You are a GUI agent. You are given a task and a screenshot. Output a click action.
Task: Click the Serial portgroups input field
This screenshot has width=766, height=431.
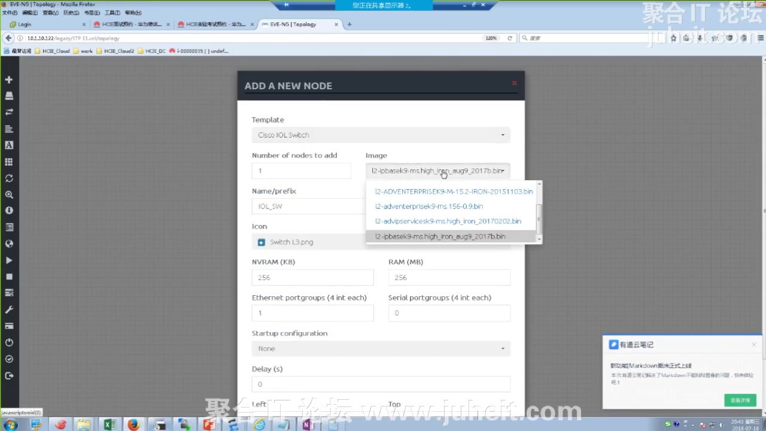[x=449, y=313]
